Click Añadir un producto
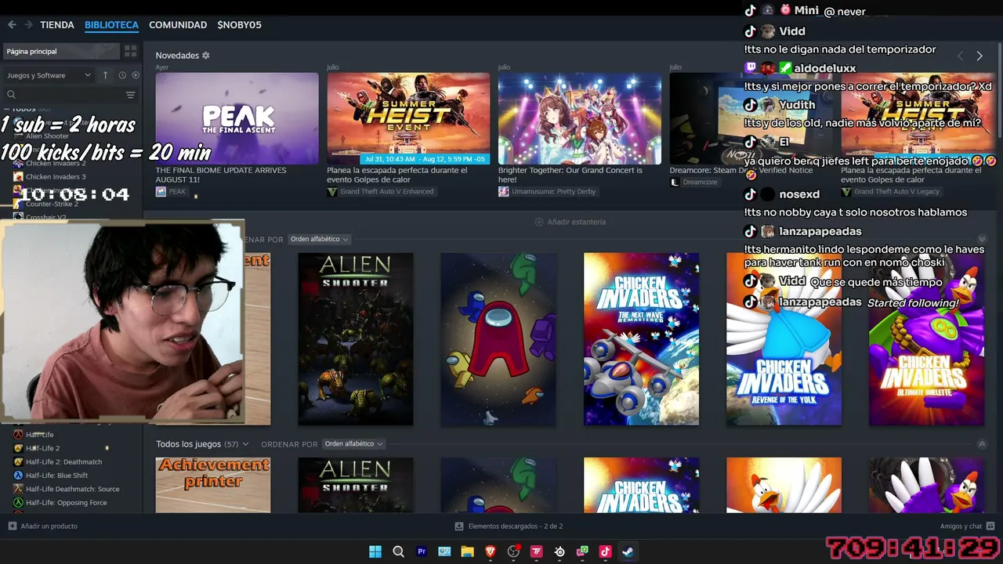1003x564 pixels. 43,526
